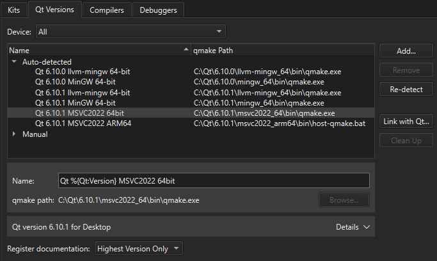
Task: Open the Device dropdown
Action: (x=131, y=31)
